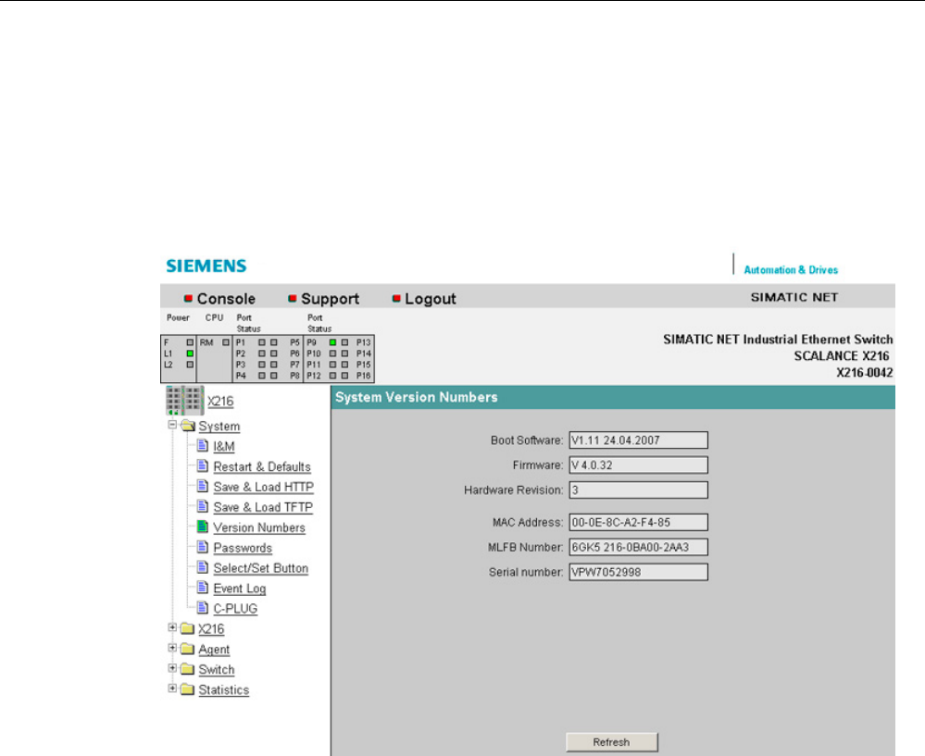Expand the Agent folder
The width and height of the screenshot is (925, 756).
coord(172,648)
